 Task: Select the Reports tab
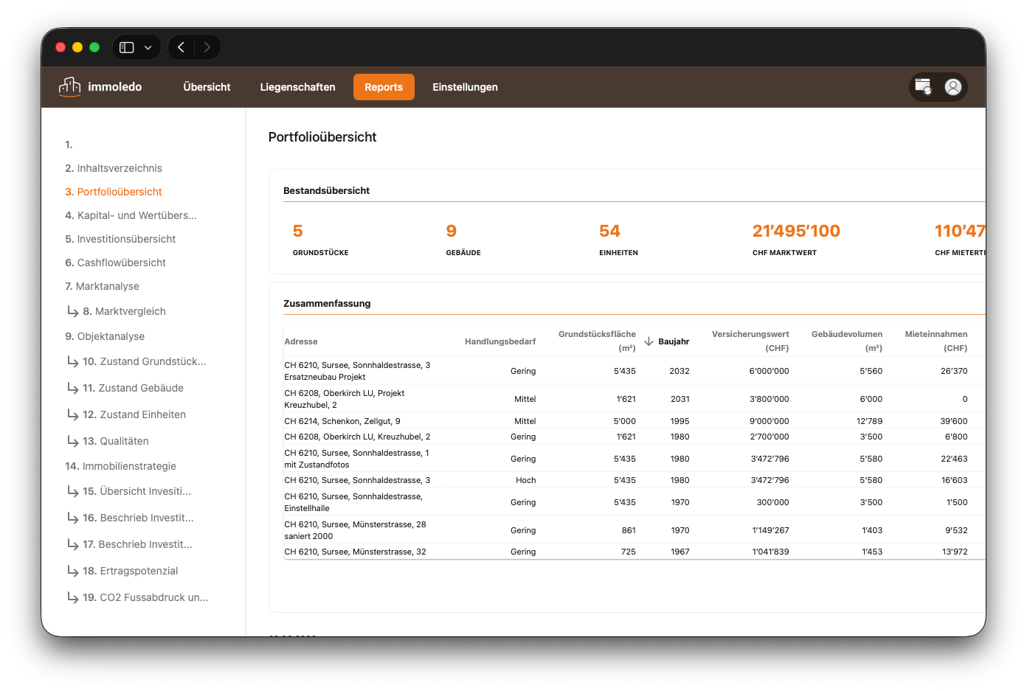(x=384, y=87)
